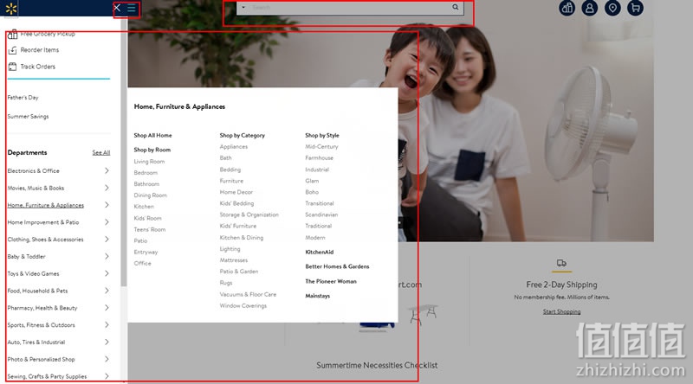Click the Reorder Items icon
The height and width of the screenshot is (384, 693).
tap(12, 50)
